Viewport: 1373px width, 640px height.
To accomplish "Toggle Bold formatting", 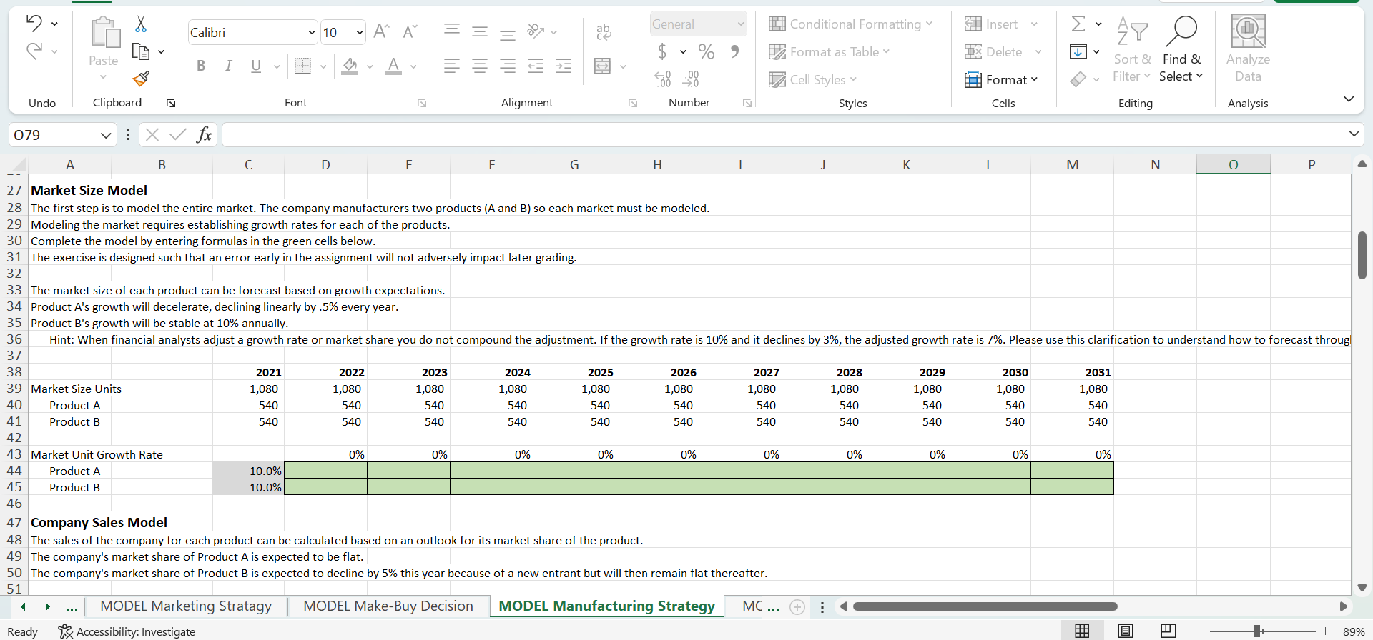I will point(201,66).
